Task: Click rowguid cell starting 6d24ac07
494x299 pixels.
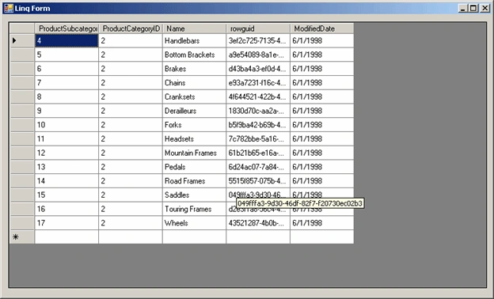Action: tap(258, 167)
